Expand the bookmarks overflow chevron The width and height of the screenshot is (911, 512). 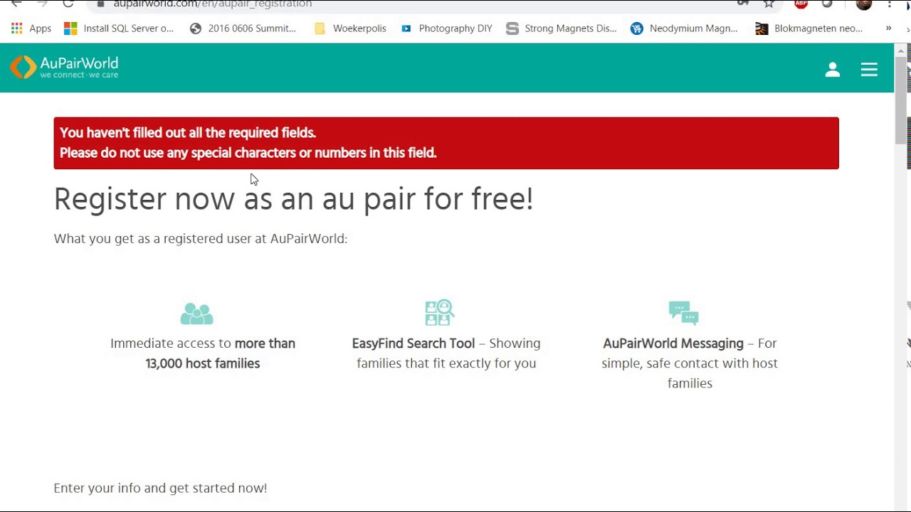[888, 28]
